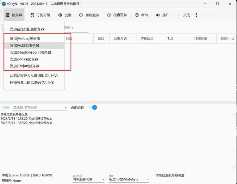
Task: Click the 设置 gear icon
Action: (60, 15)
